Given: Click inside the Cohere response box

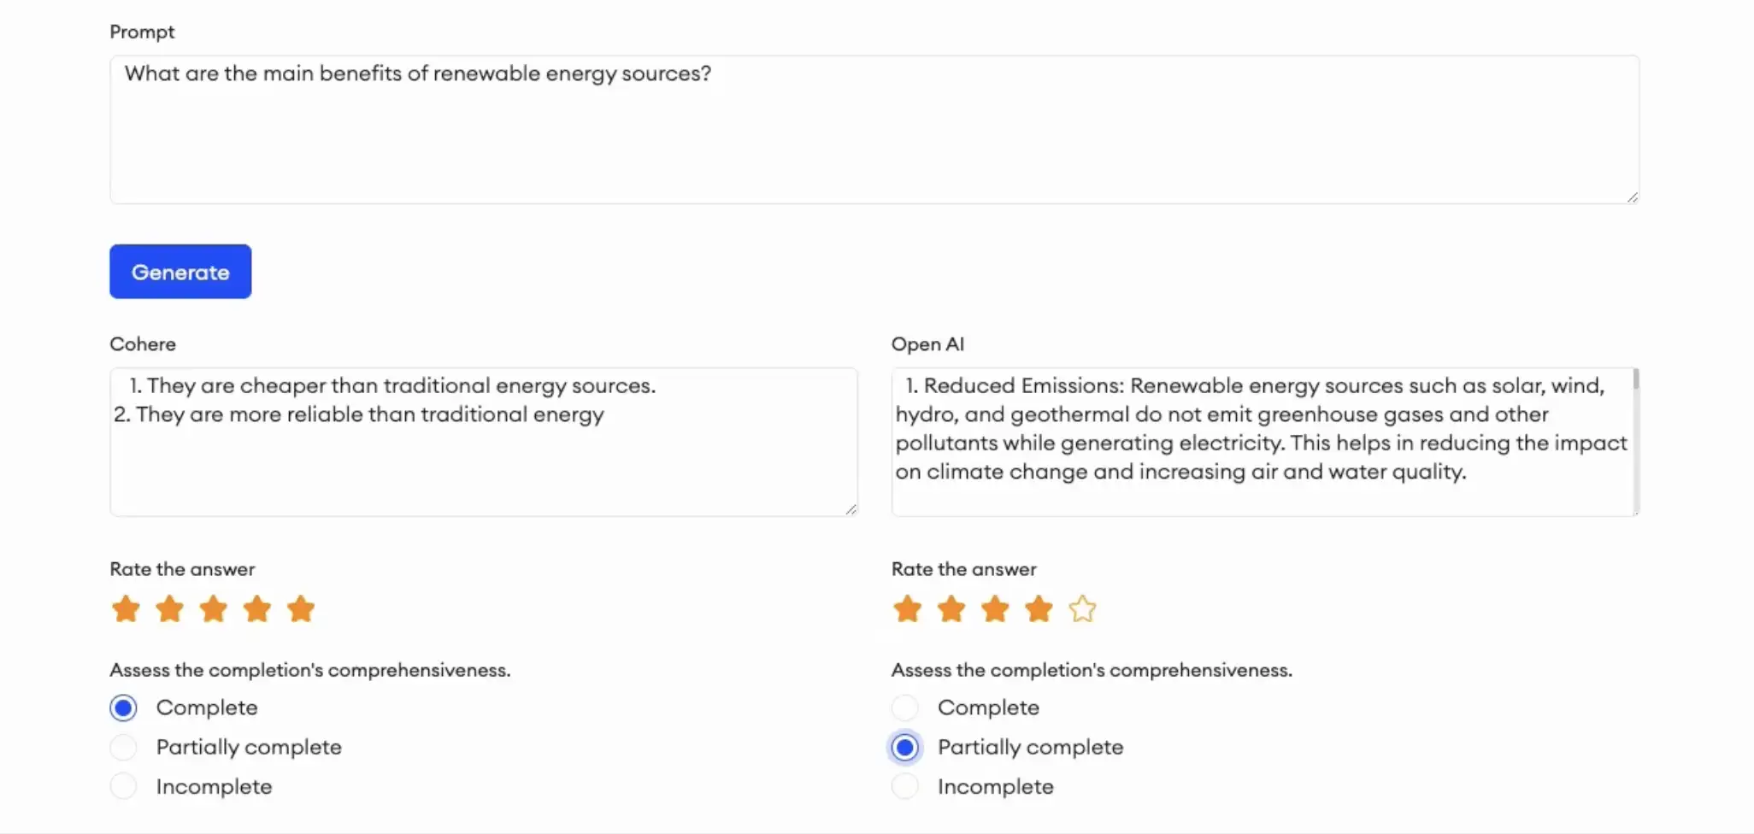Looking at the screenshot, I should click(483, 461).
